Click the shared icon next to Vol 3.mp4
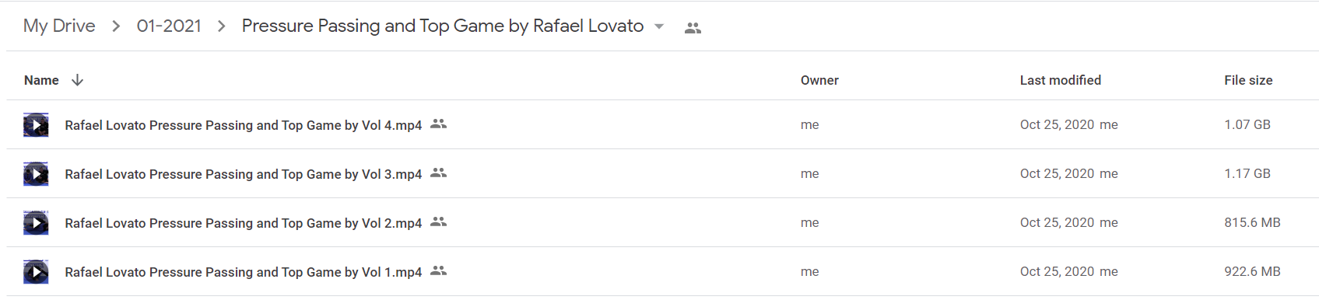 [x=439, y=173]
